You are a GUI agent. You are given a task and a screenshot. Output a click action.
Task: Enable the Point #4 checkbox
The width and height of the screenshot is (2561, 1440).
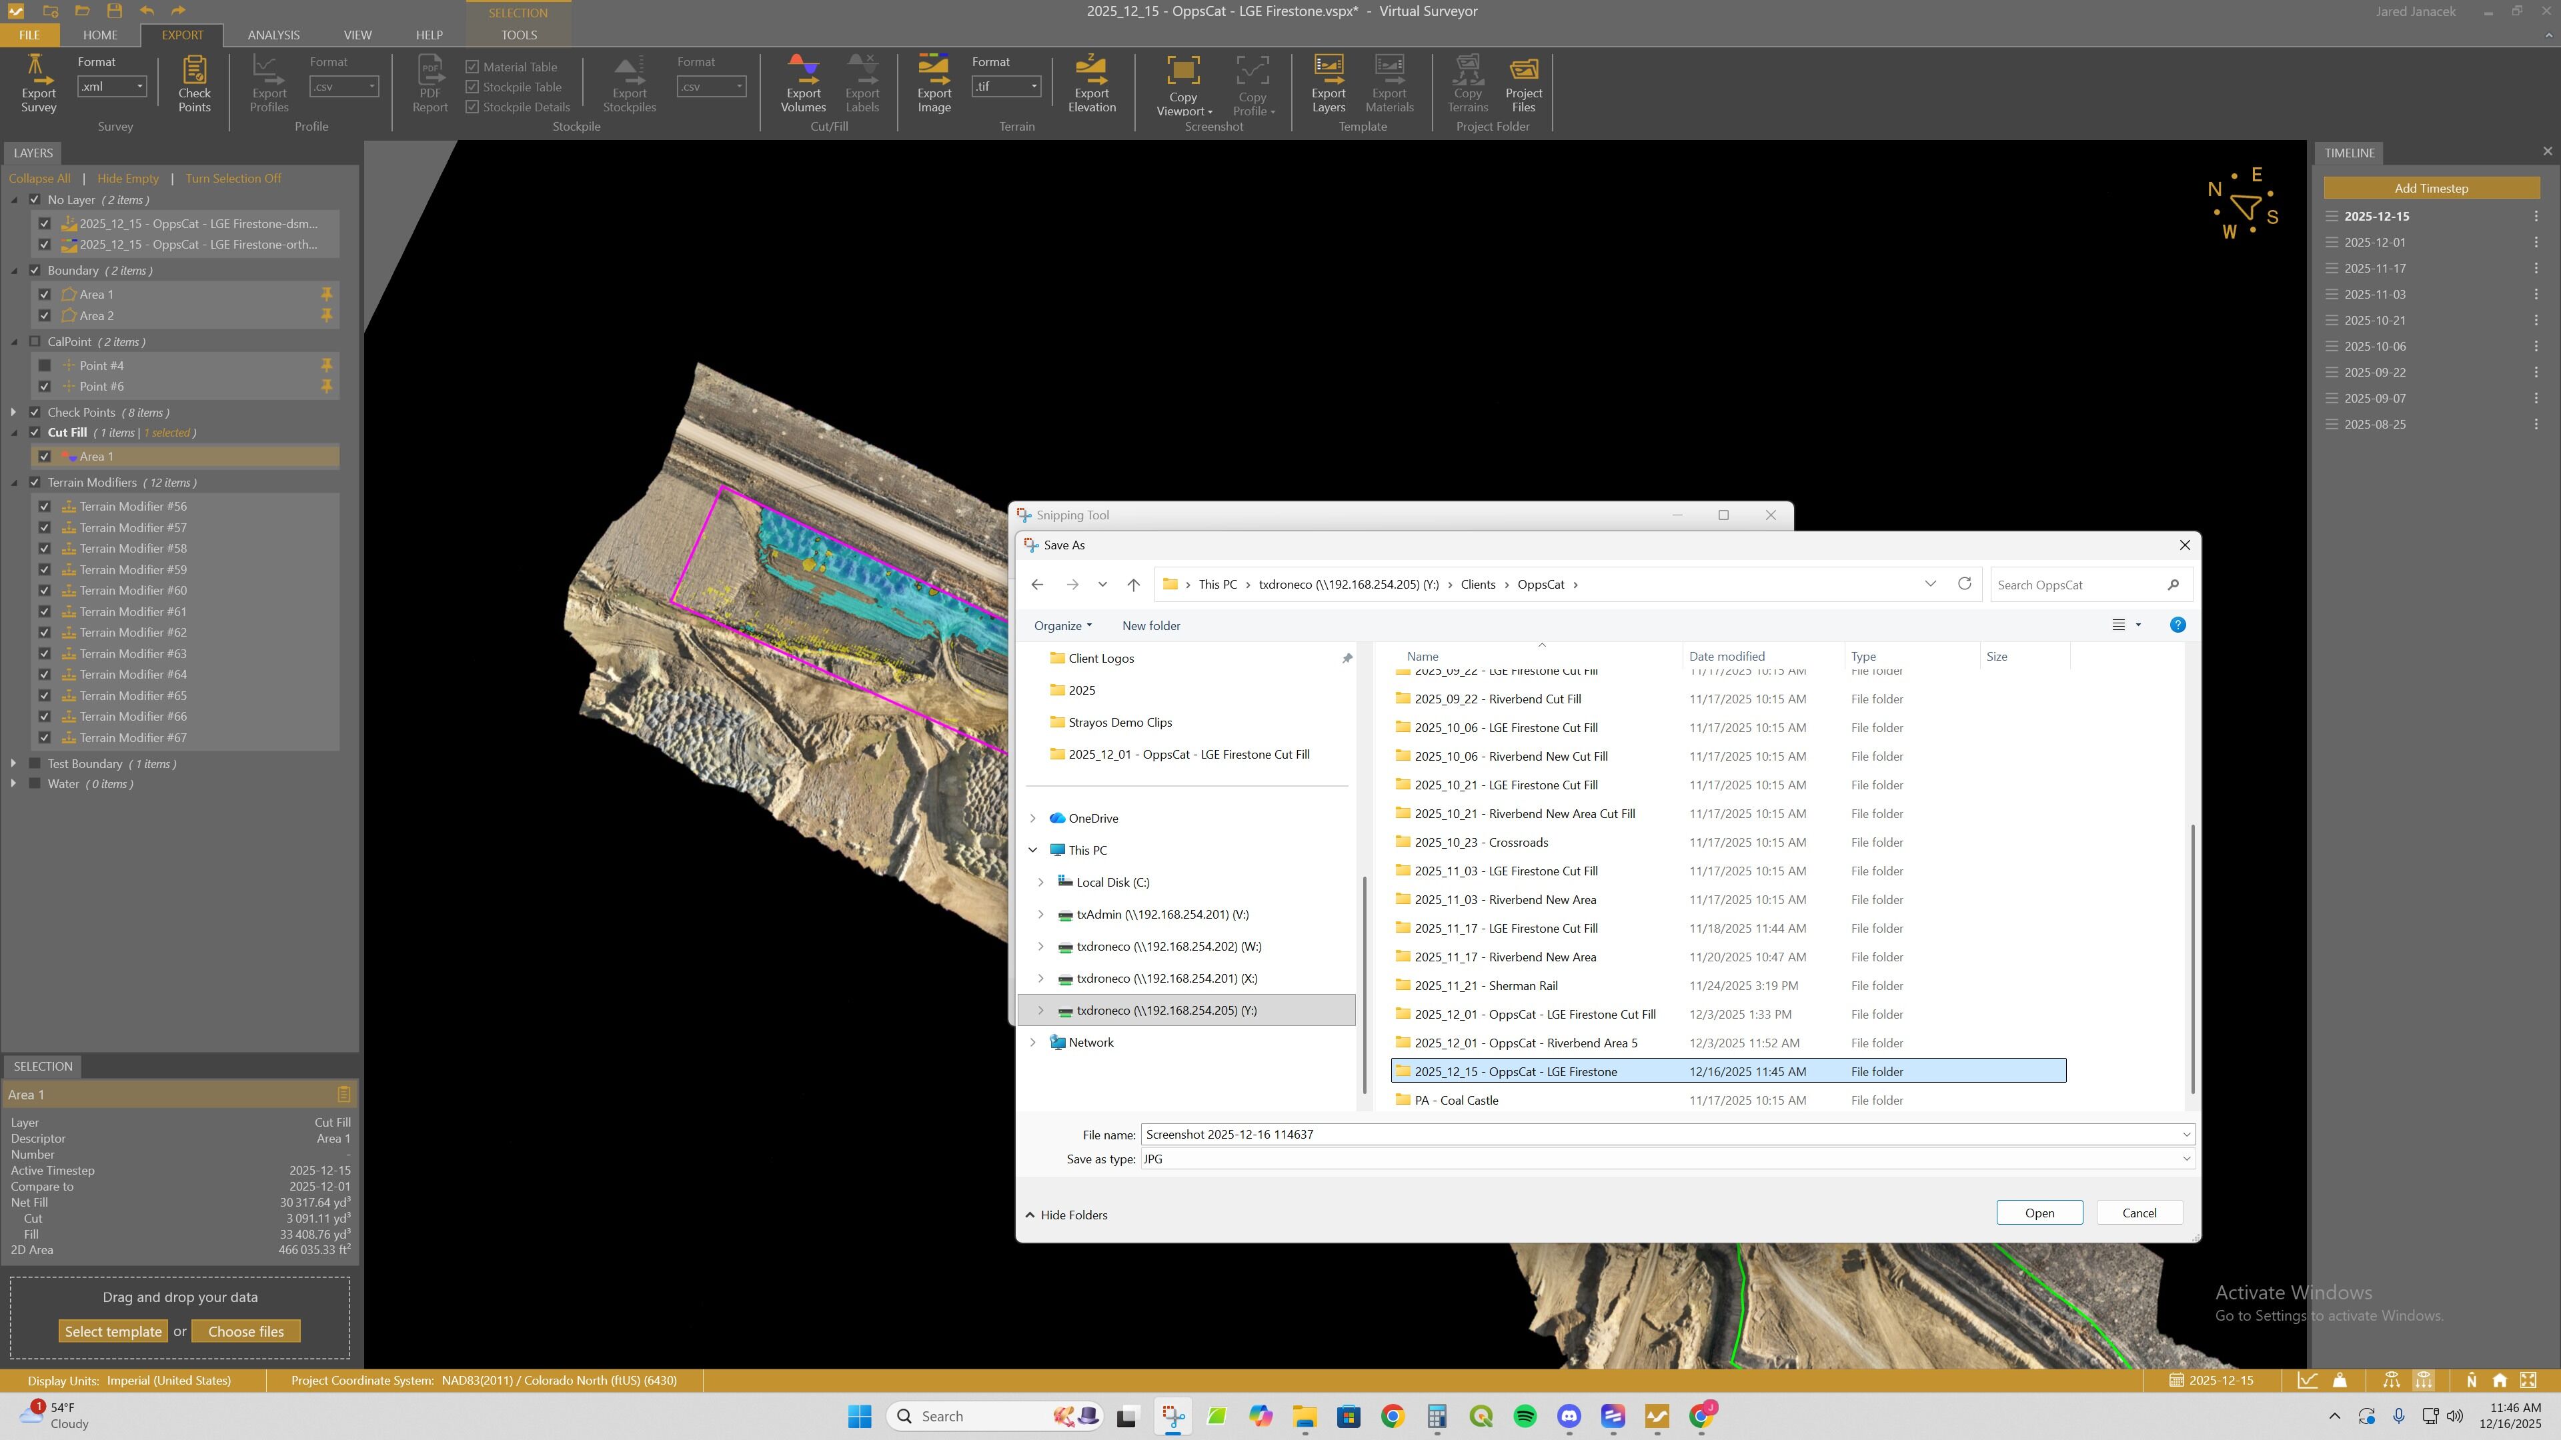(45, 366)
